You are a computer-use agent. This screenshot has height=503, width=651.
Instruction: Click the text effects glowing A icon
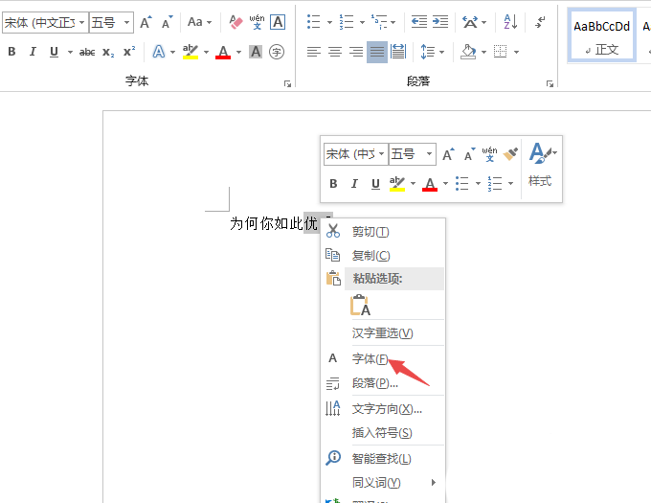point(159,52)
